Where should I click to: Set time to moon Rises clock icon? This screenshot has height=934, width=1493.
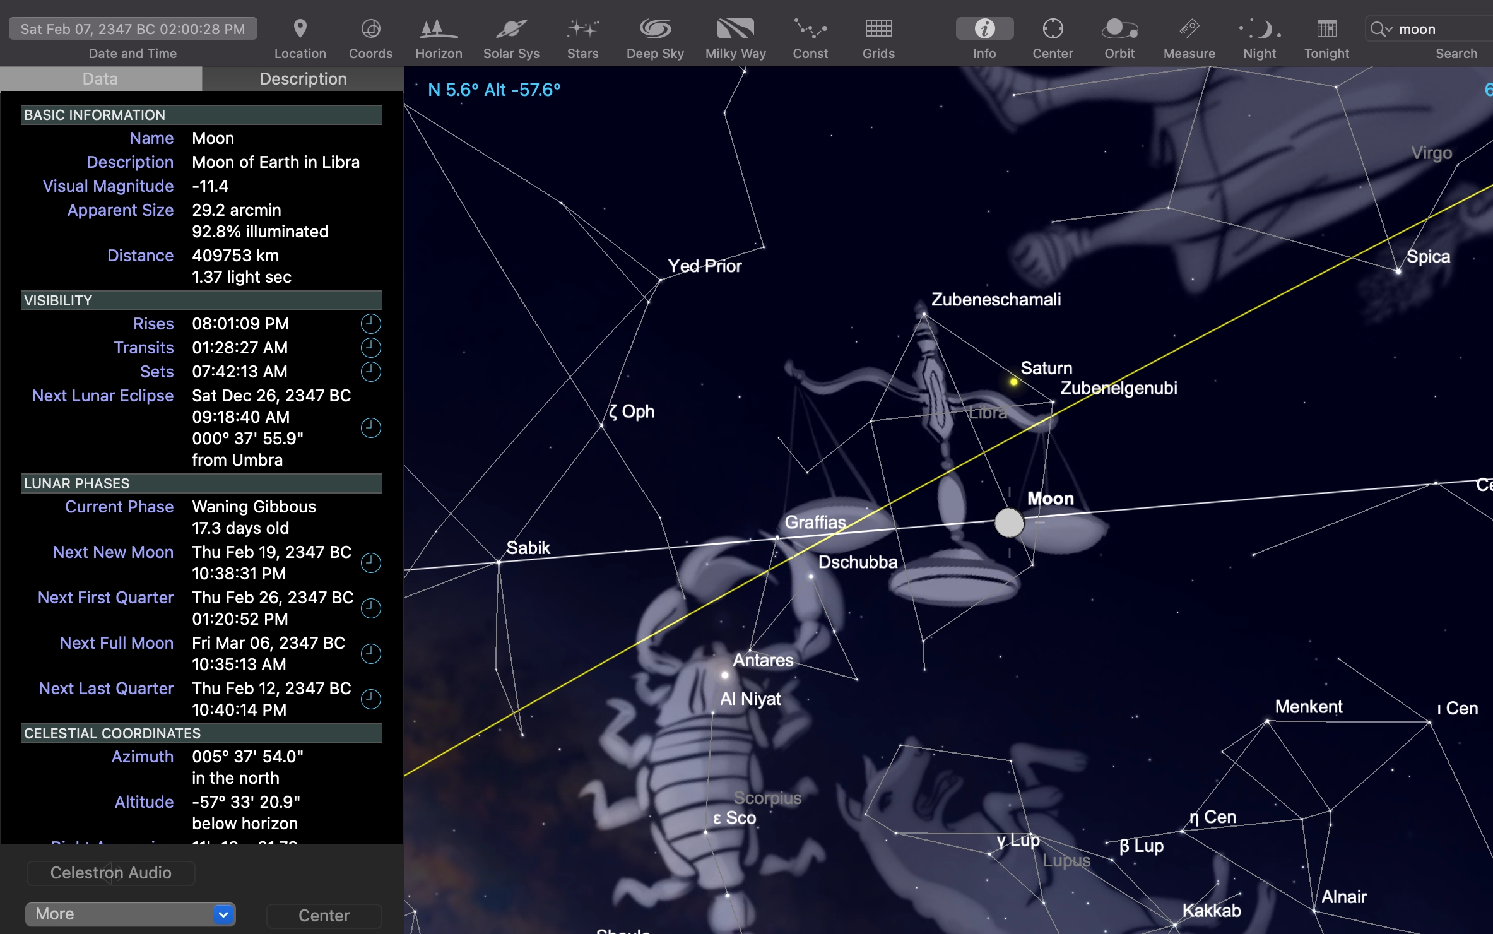point(370,324)
